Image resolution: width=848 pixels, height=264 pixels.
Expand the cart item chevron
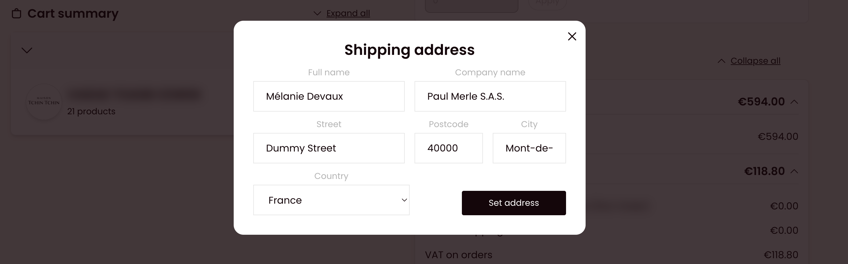(27, 50)
